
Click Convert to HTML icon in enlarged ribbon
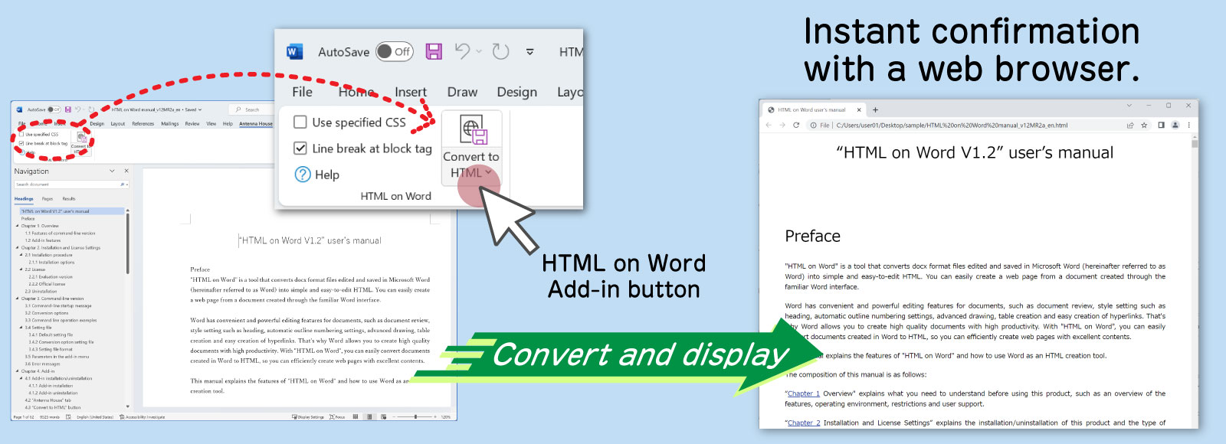pyautogui.click(x=473, y=129)
